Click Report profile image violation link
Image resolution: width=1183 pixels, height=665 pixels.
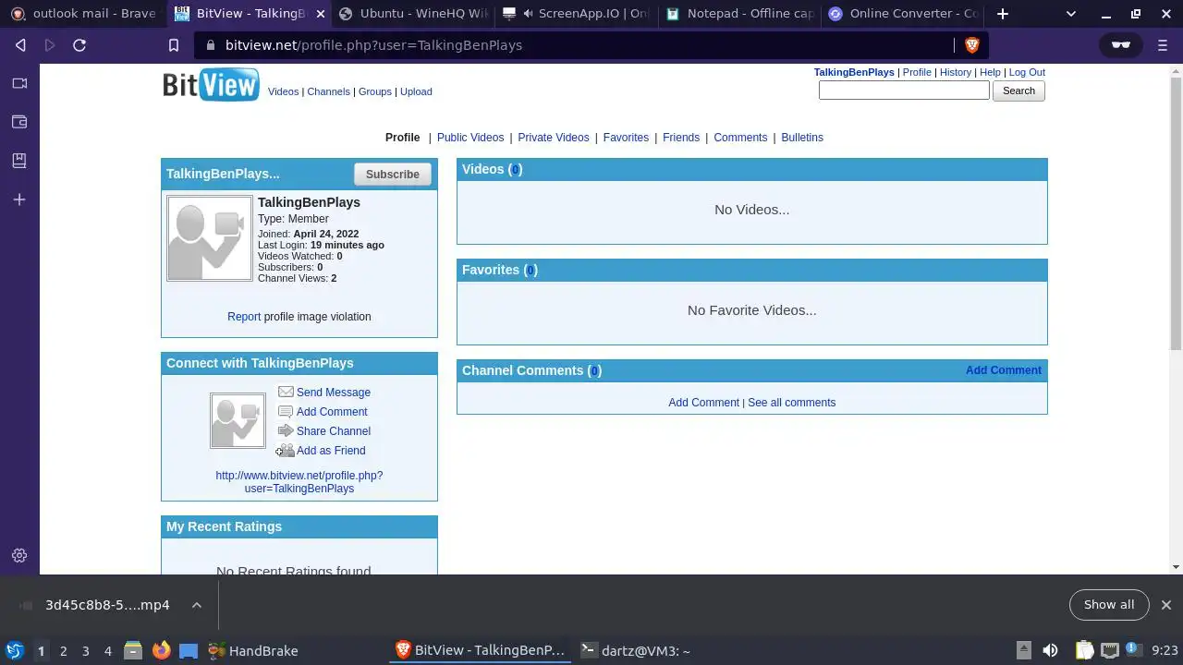click(x=244, y=317)
